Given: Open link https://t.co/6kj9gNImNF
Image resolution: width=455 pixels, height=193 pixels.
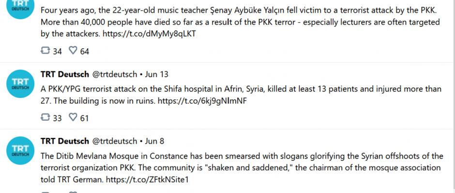Looking at the screenshot, I should tap(202, 101).
